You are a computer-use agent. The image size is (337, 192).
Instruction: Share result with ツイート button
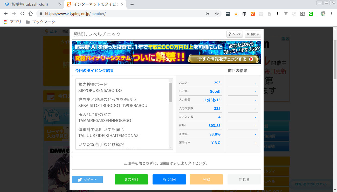pyautogui.click(x=87, y=180)
